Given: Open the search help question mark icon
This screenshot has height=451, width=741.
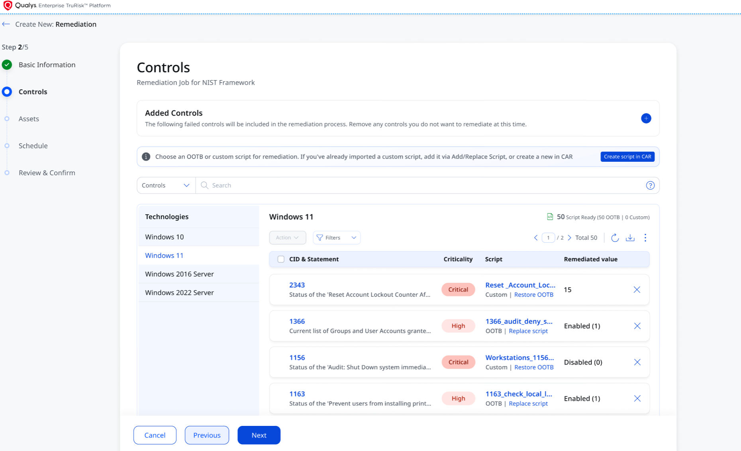Looking at the screenshot, I should click(x=650, y=185).
